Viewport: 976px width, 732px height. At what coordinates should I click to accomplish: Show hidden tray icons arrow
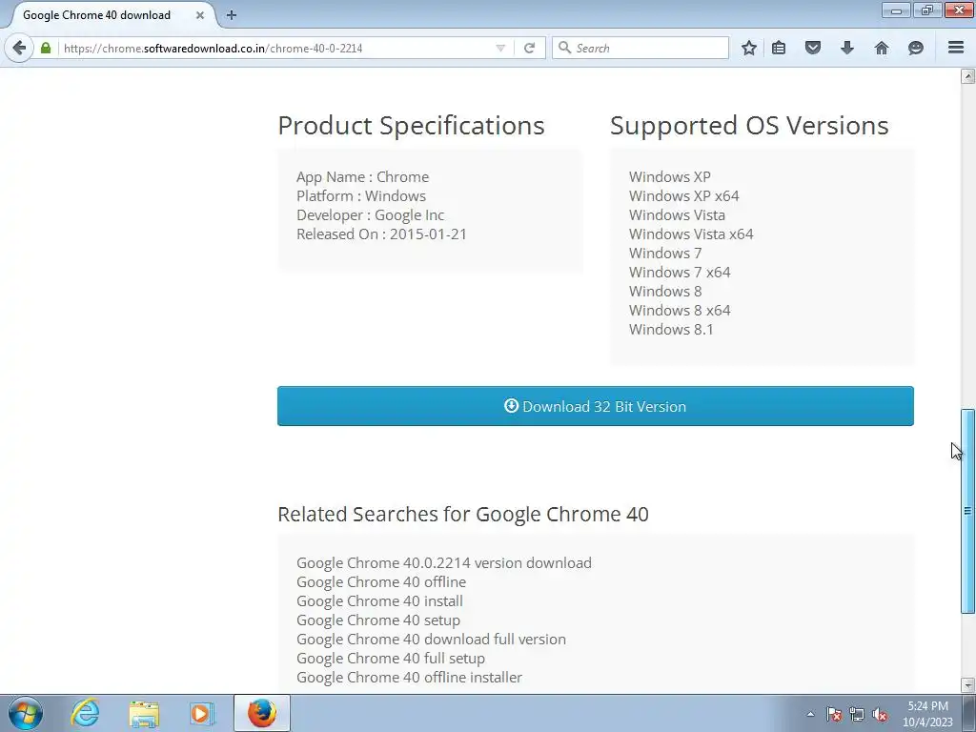pos(810,714)
